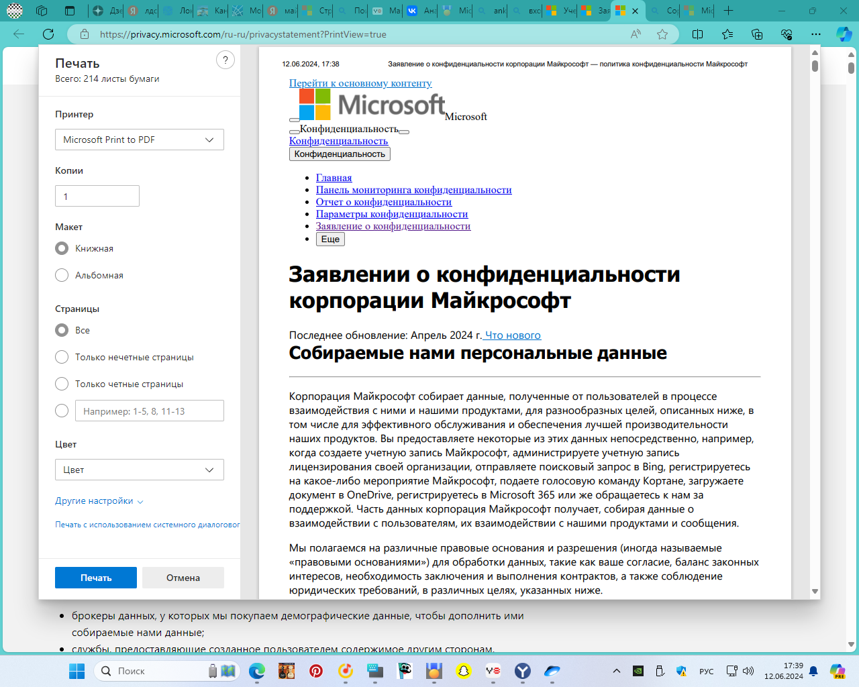The image size is (859, 687).
Task: Open tab actions menu icon
Action: click(70, 11)
